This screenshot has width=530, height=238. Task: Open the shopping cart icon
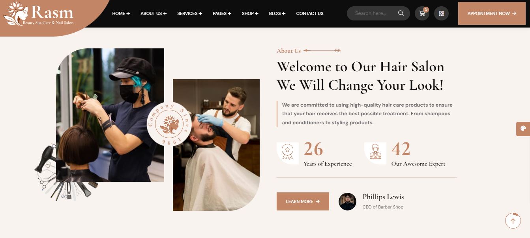[422, 13]
